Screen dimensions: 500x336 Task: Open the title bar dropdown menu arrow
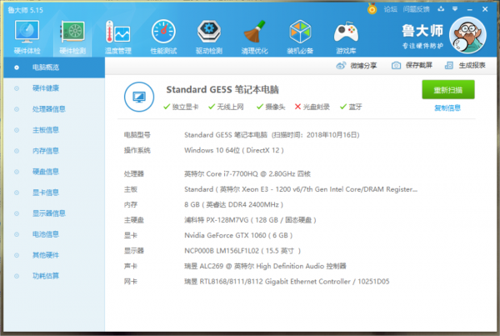(455, 9)
